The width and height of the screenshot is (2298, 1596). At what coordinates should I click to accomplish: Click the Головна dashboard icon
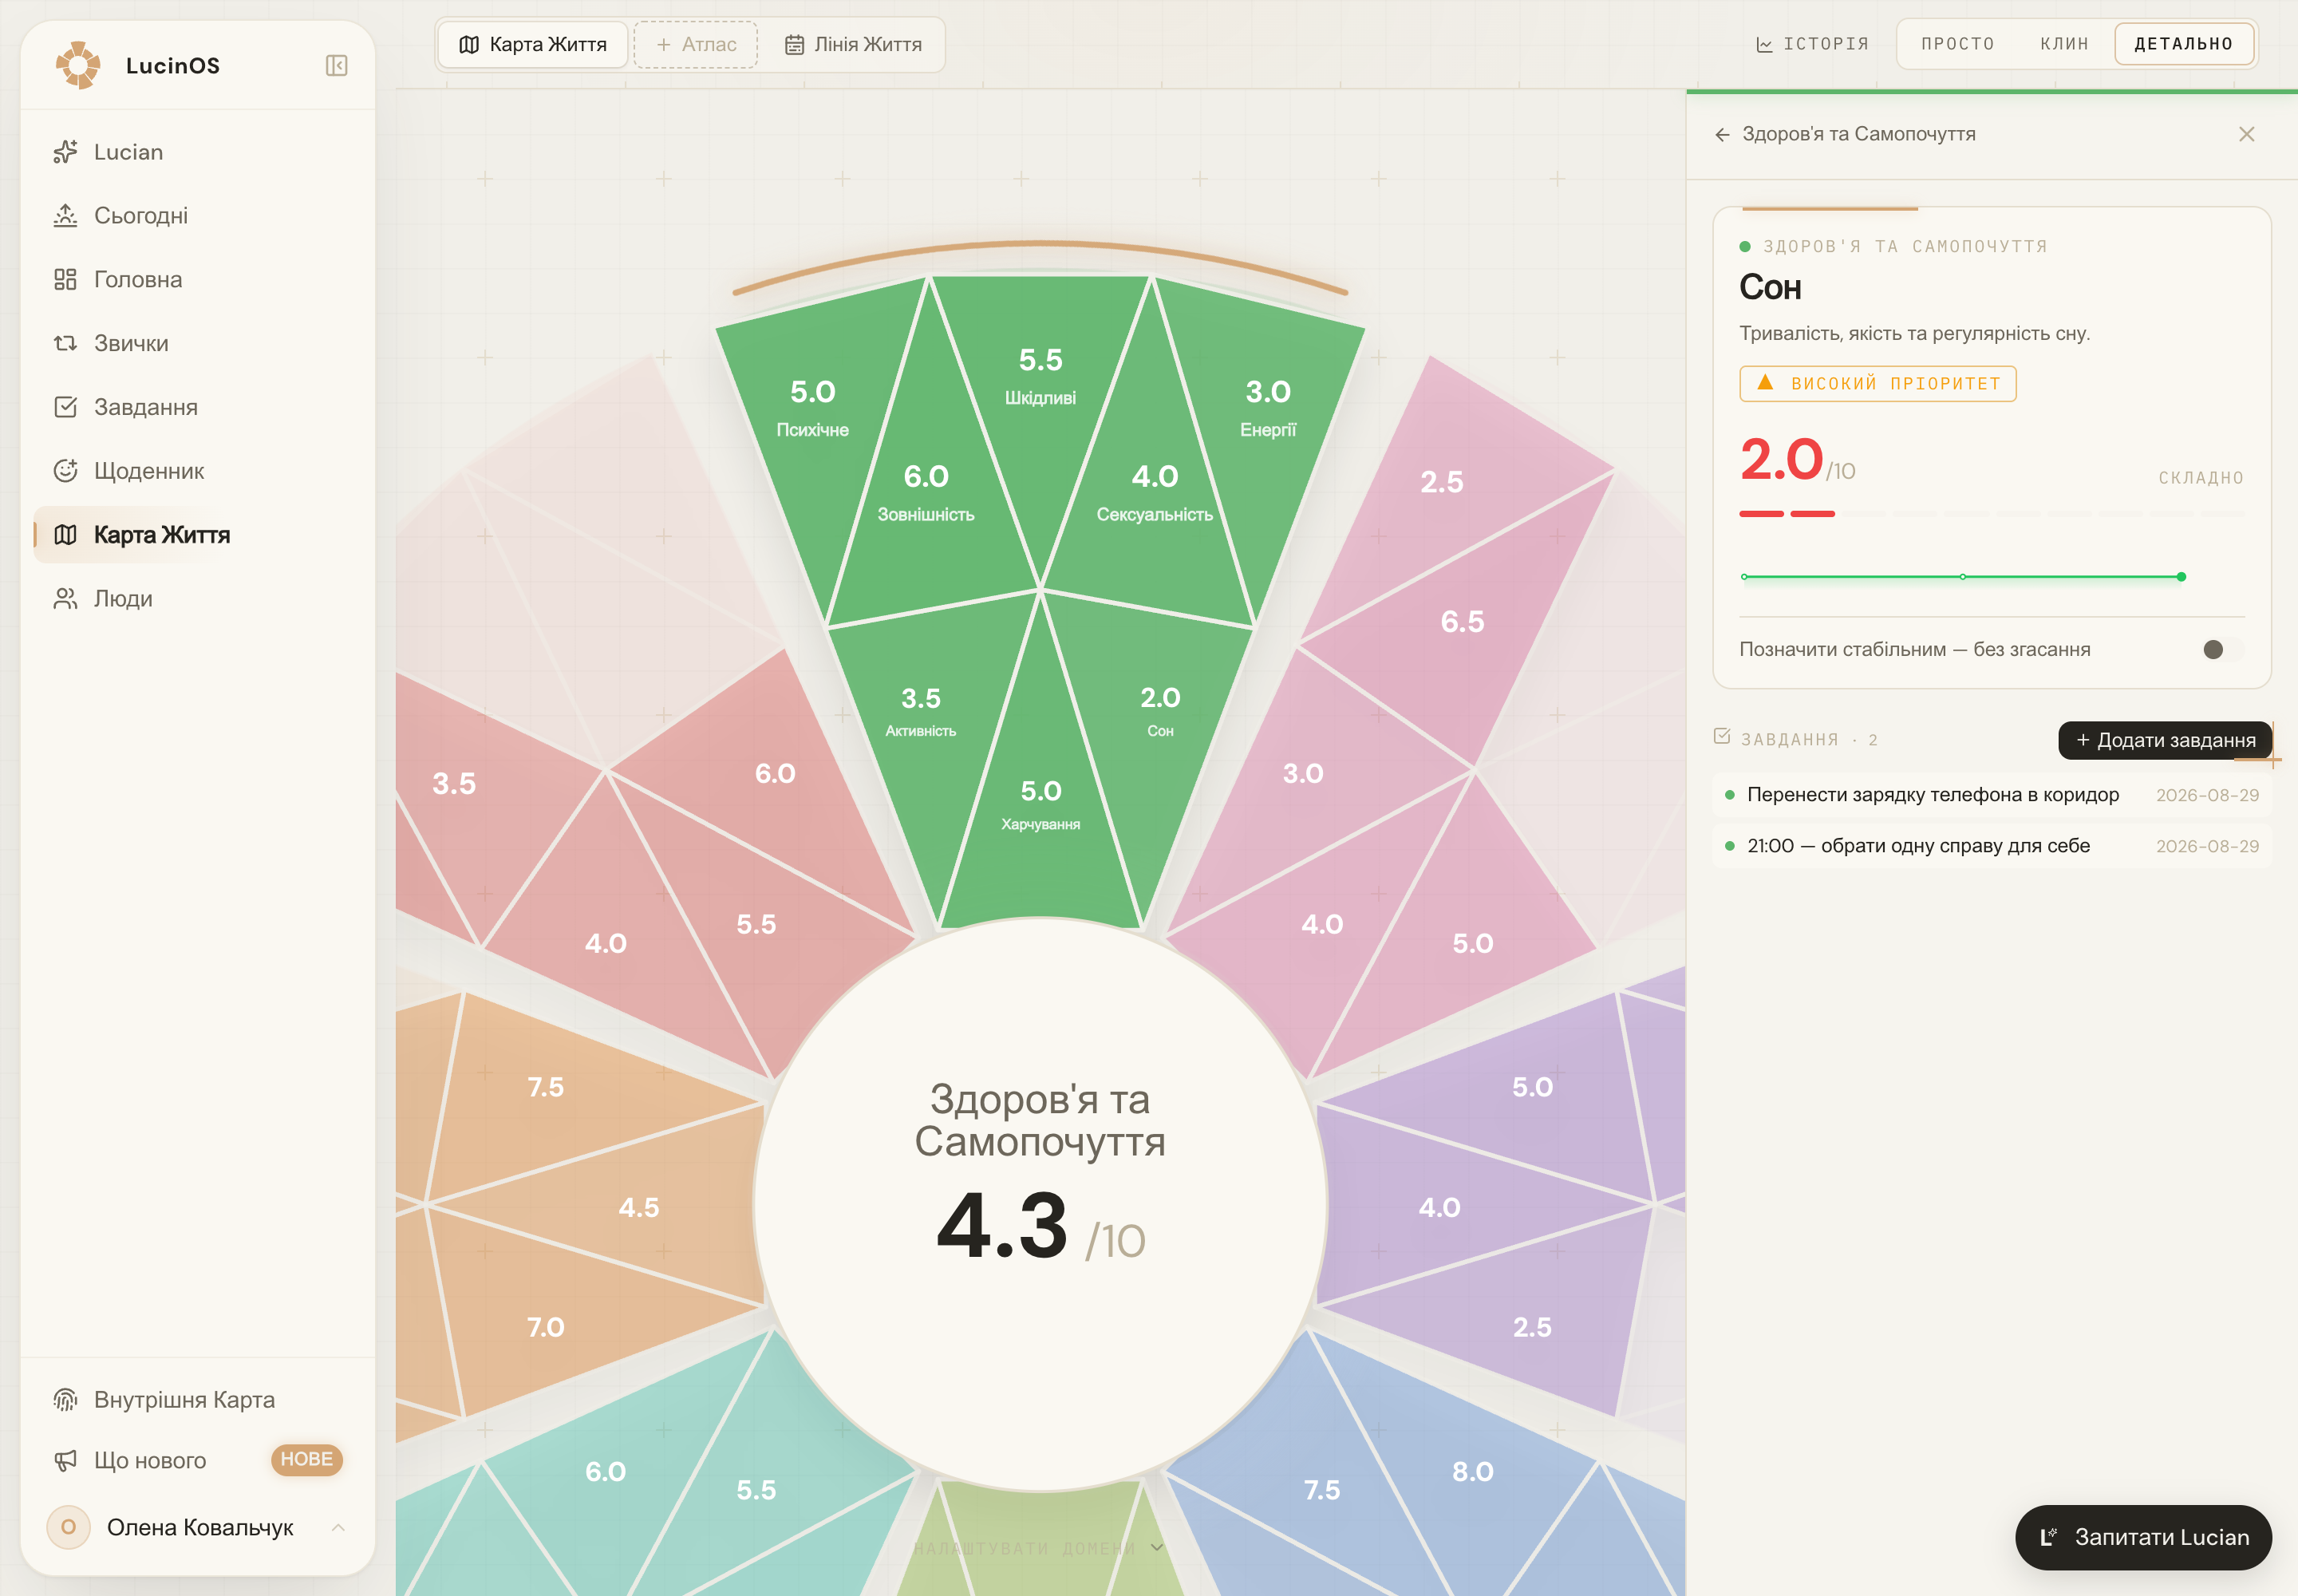(x=65, y=280)
